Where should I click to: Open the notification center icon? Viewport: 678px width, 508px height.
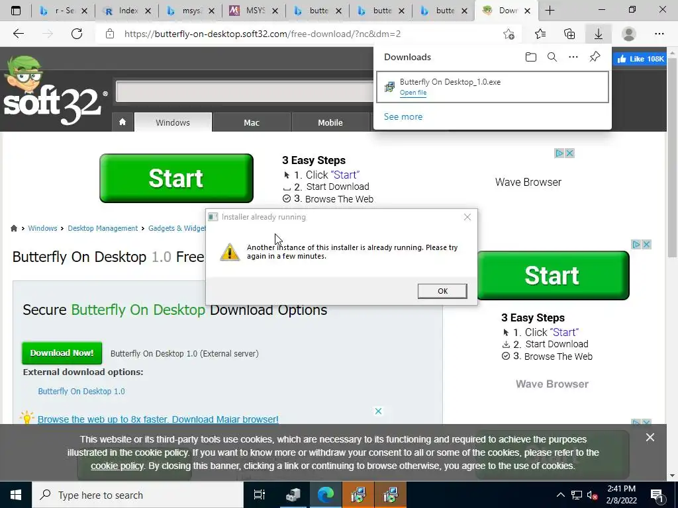coord(657,495)
